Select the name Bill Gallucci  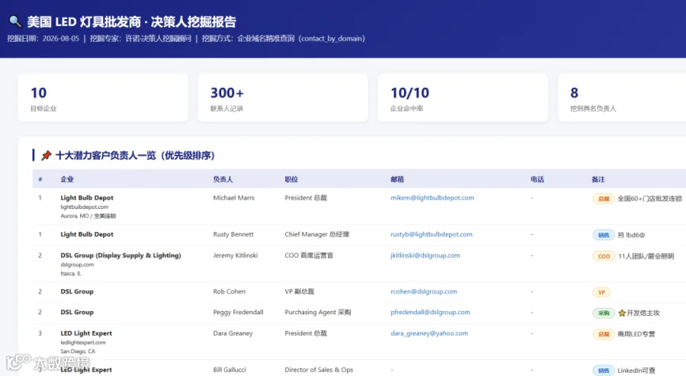coord(229,369)
